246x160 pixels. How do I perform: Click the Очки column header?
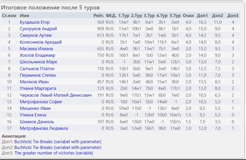tap(188, 16)
